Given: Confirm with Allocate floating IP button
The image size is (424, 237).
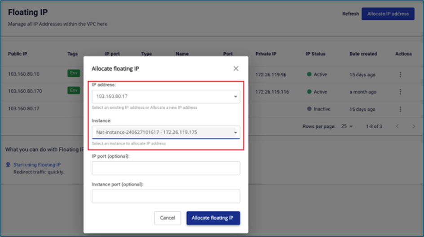Looking at the screenshot, I should click(213, 218).
